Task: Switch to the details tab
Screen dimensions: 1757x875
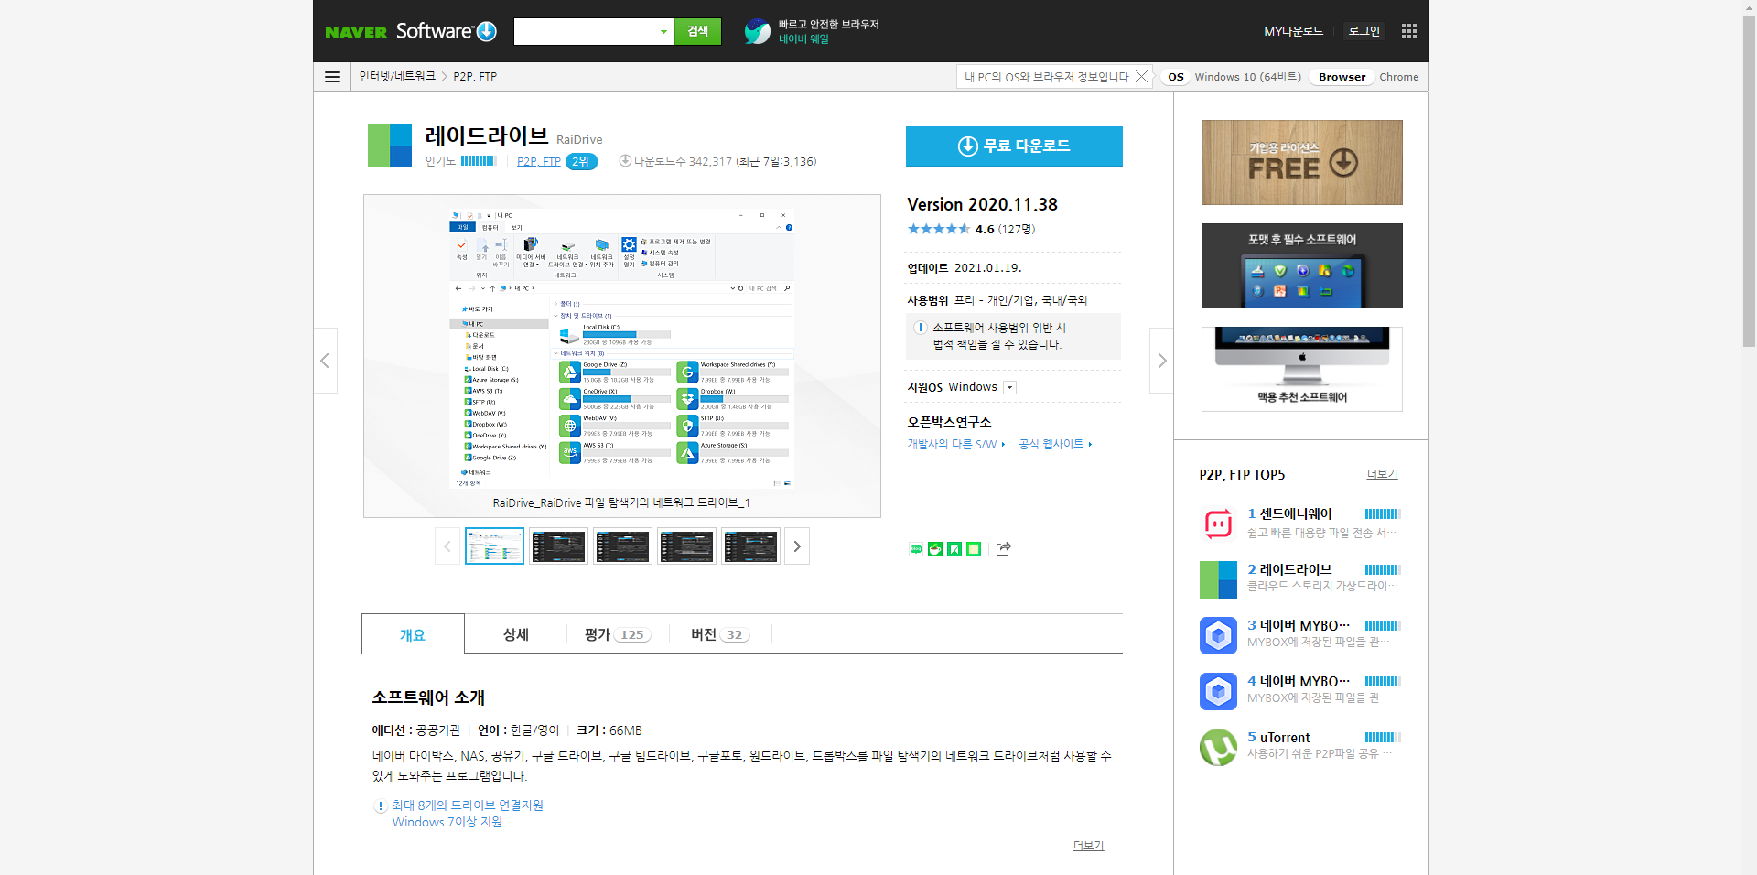Action: [x=516, y=634]
